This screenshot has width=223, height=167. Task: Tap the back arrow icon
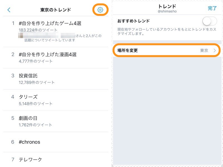pyautogui.click(x=9, y=10)
